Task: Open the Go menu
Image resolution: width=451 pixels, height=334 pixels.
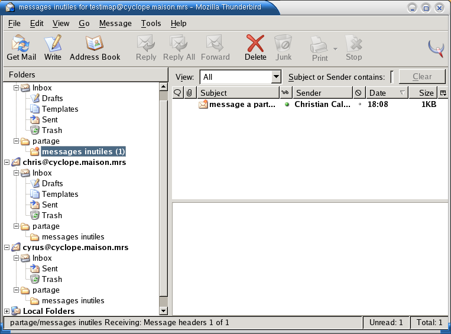Action: pyautogui.click(x=85, y=23)
